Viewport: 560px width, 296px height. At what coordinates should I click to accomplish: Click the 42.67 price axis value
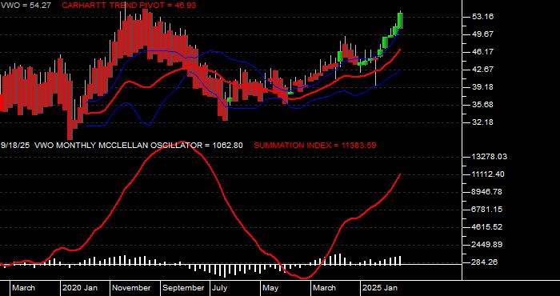pos(482,70)
